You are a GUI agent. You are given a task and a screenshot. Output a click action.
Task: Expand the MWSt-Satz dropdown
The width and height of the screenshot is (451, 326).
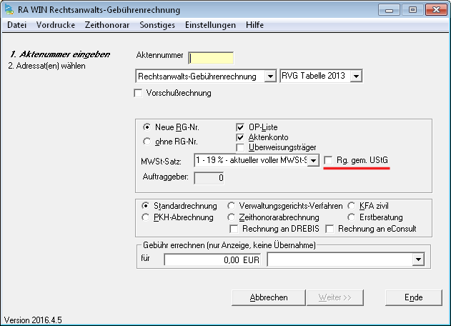[x=313, y=162]
